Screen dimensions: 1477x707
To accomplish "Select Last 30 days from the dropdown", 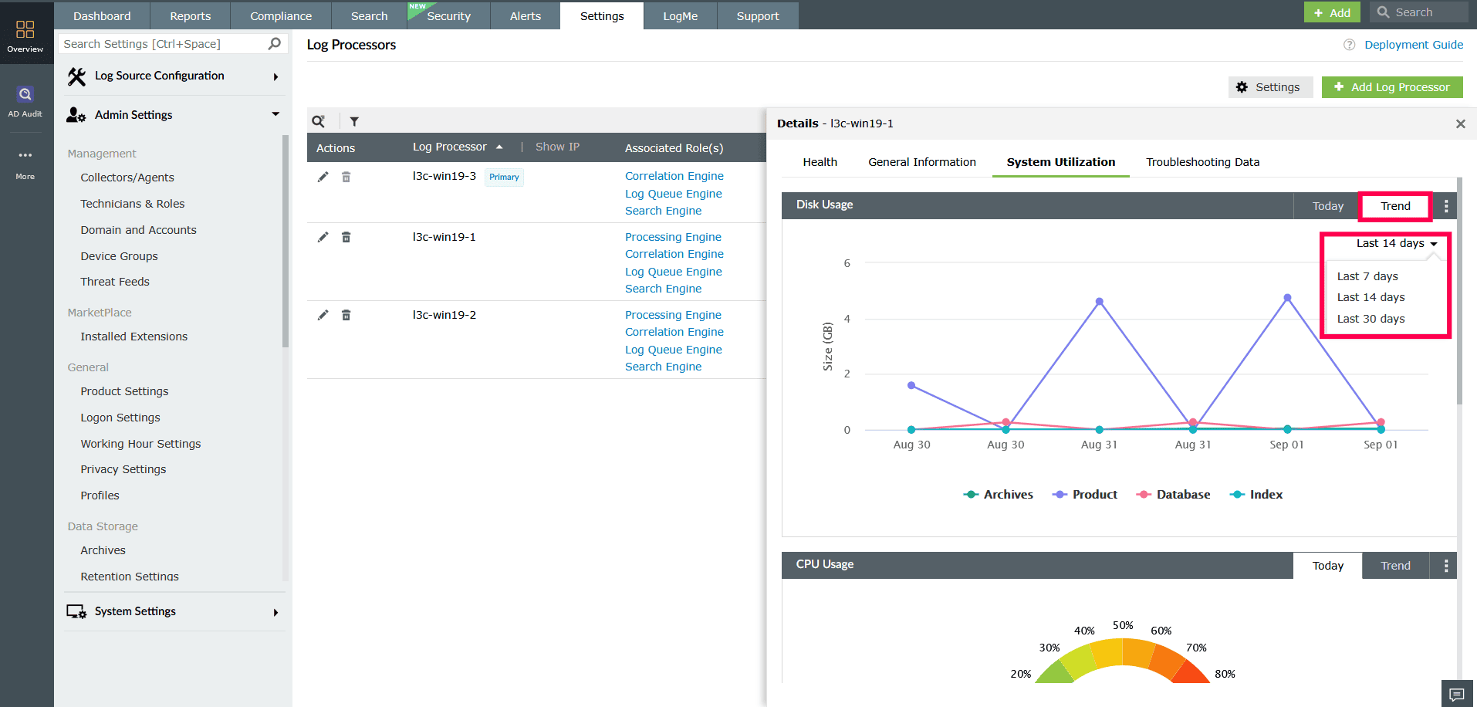I will 1371,318.
